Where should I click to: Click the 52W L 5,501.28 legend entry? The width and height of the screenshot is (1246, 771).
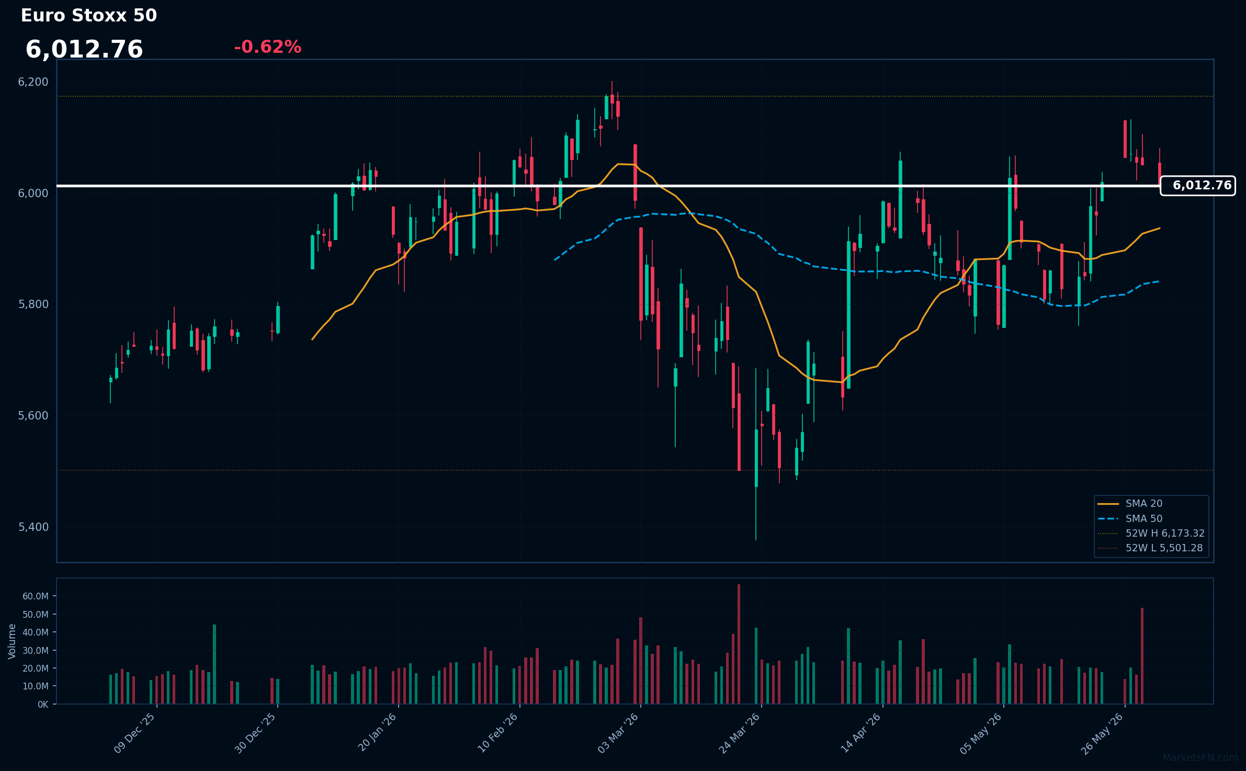click(x=1150, y=548)
